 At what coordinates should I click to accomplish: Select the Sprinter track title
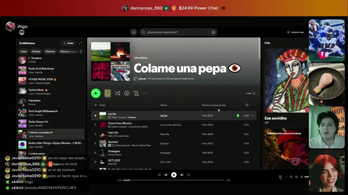coord(113,142)
